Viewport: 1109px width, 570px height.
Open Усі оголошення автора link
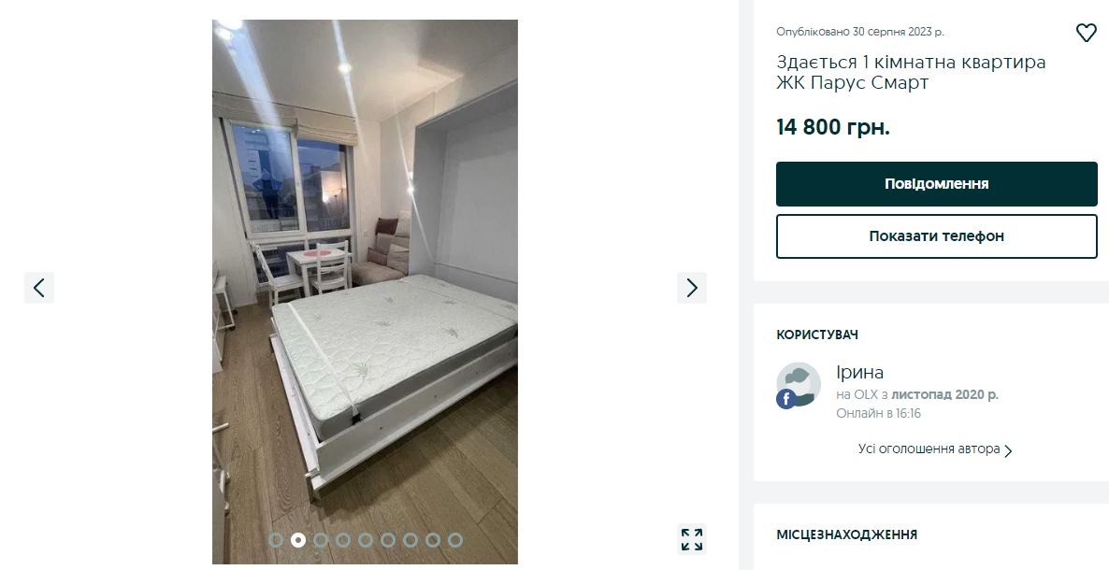(929, 449)
